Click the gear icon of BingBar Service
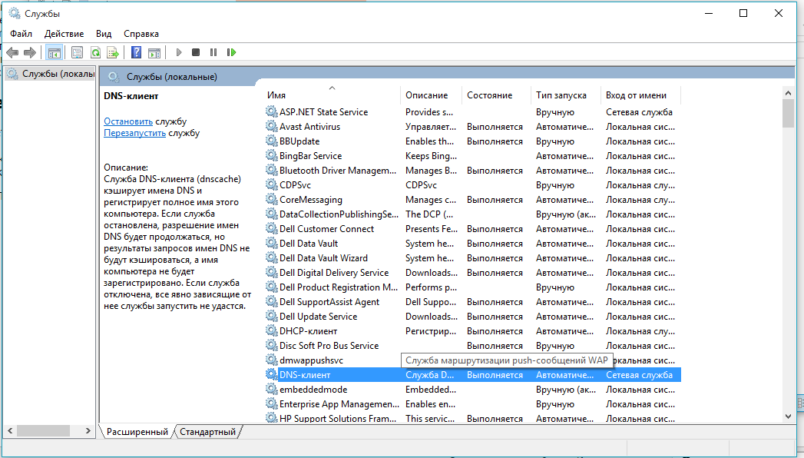The height and width of the screenshot is (458, 804). [271, 155]
